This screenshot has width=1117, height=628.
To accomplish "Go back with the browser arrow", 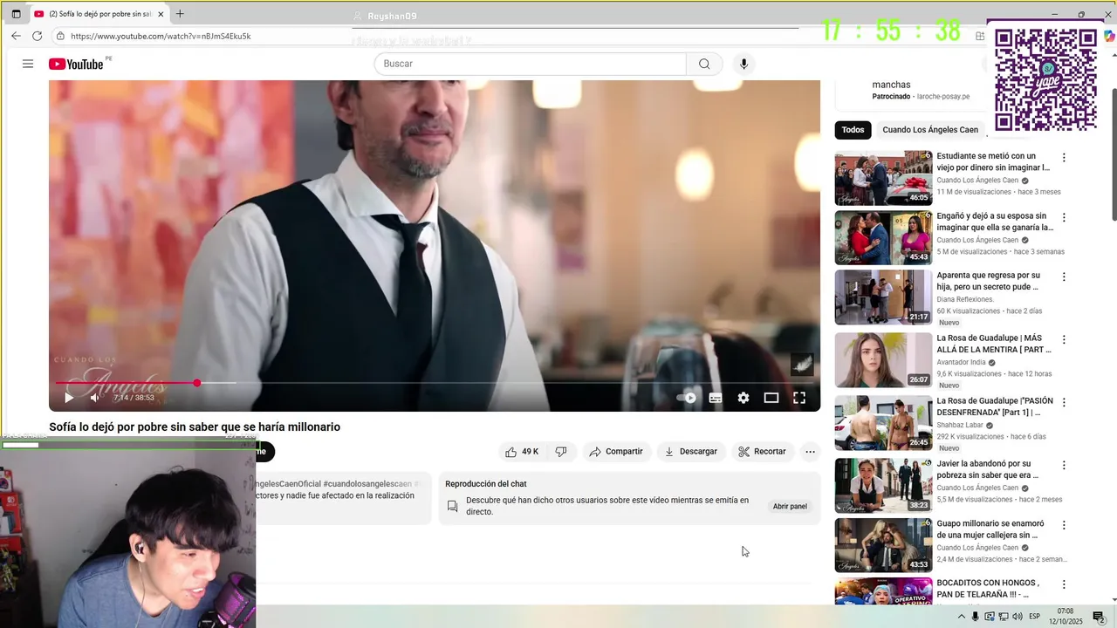I will tap(16, 36).
